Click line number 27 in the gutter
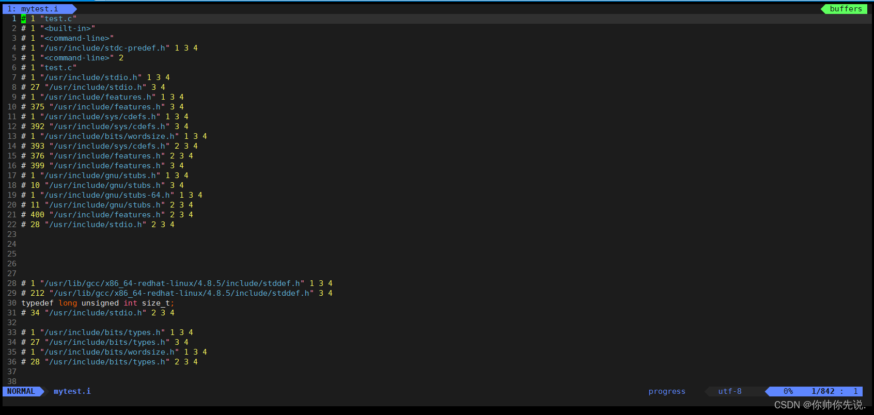Image resolution: width=874 pixels, height=415 pixels. 12,274
